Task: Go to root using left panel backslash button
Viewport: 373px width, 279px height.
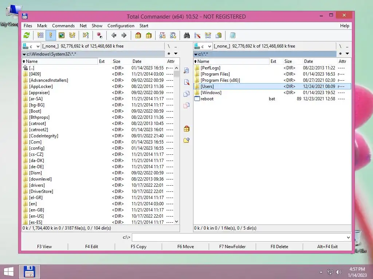Action: click(169, 46)
